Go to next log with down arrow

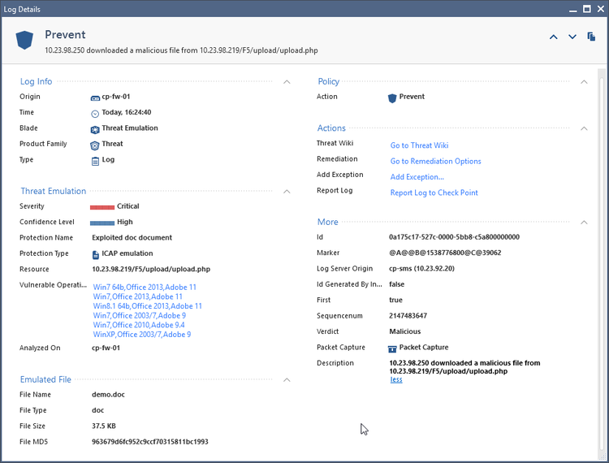(x=572, y=37)
